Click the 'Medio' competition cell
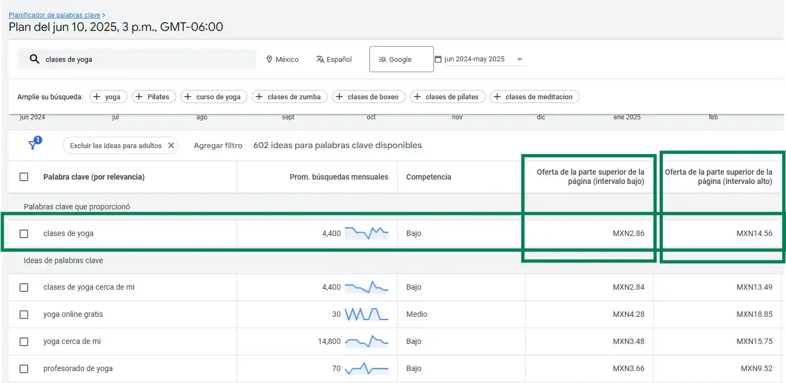The width and height of the screenshot is (786, 383). (x=417, y=314)
